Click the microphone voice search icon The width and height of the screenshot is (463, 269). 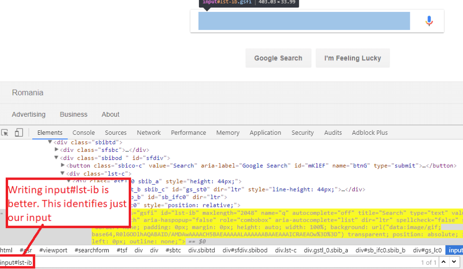429,21
